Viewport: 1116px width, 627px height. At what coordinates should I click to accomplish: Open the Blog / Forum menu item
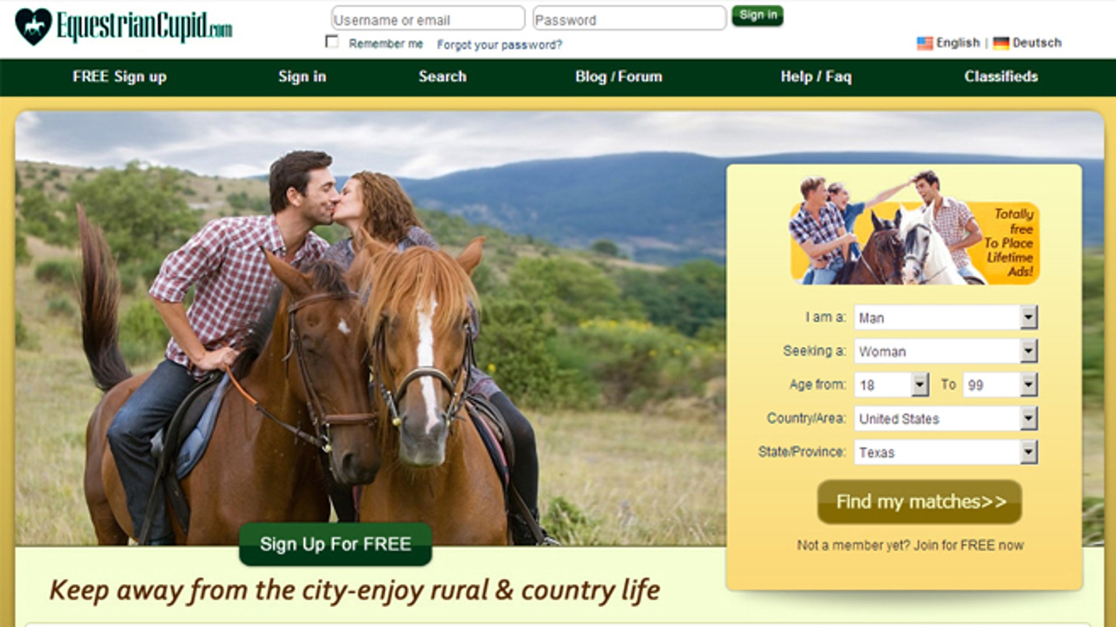tap(618, 77)
